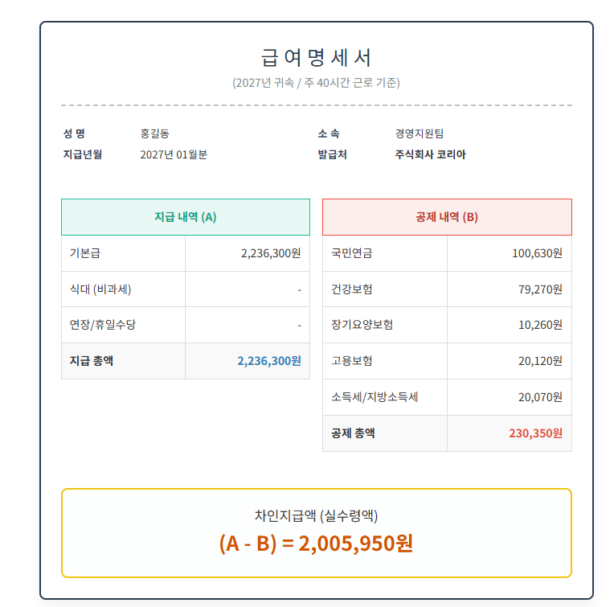Click the 장기요양보험 row label
614x607 pixels.
tap(362, 325)
